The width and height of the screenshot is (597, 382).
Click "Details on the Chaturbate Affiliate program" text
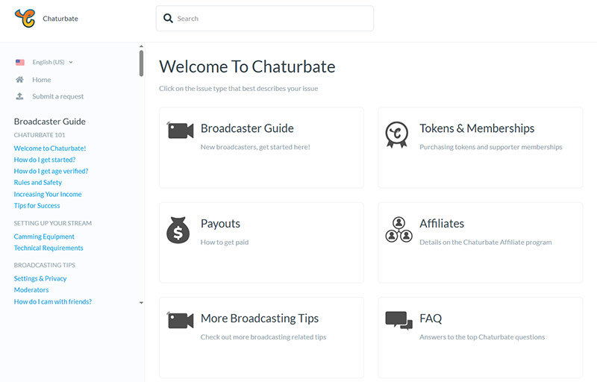tap(486, 242)
